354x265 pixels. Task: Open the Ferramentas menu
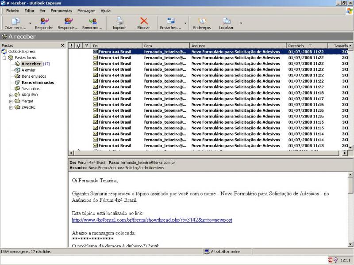point(62,11)
